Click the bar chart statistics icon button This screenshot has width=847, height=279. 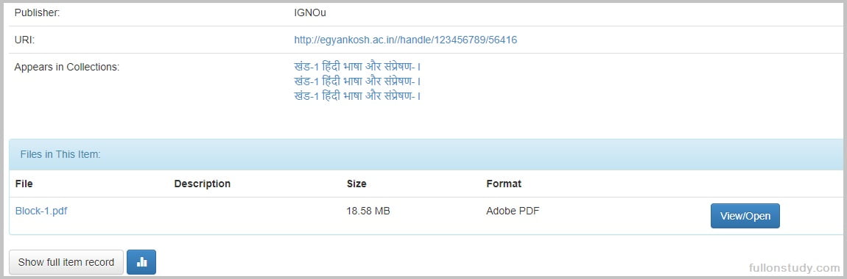(141, 262)
